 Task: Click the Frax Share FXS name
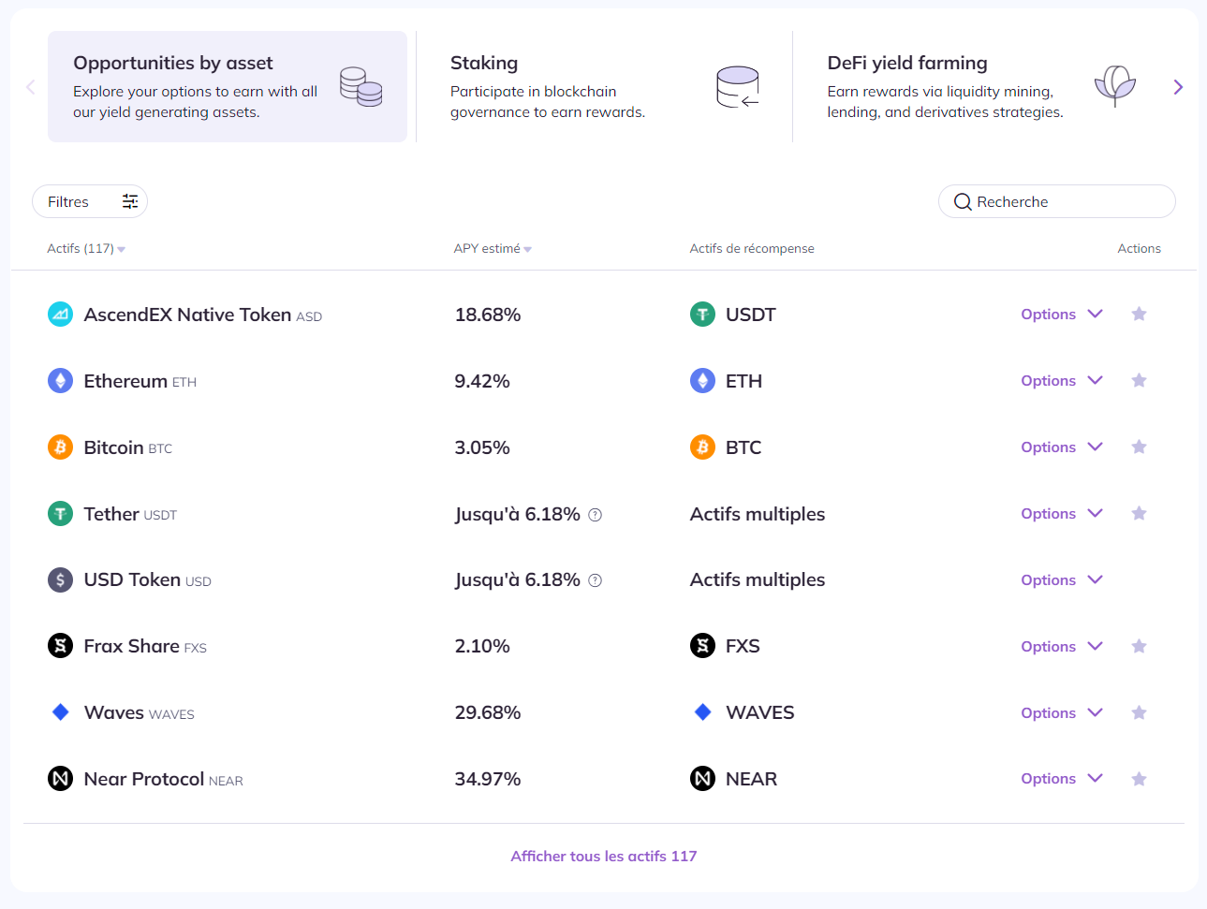[145, 646]
